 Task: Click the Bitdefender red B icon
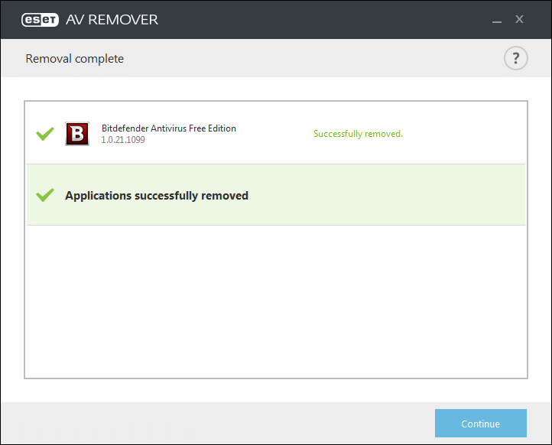(x=77, y=134)
